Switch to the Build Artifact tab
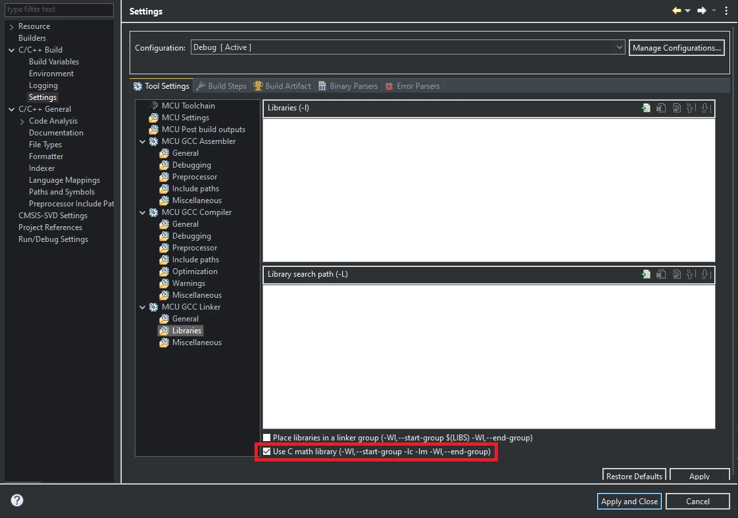The width and height of the screenshot is (738, 518). 282,86
